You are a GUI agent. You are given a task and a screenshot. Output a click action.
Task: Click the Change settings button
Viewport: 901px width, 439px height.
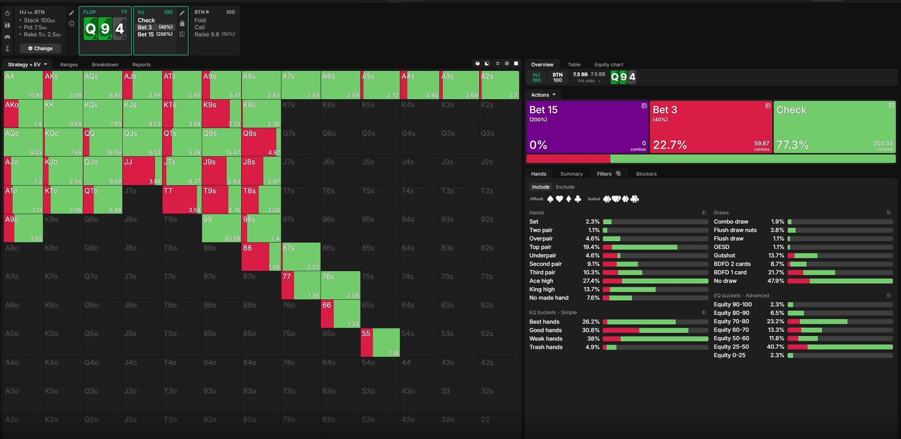pyautogui.click(x=40, y=48)
